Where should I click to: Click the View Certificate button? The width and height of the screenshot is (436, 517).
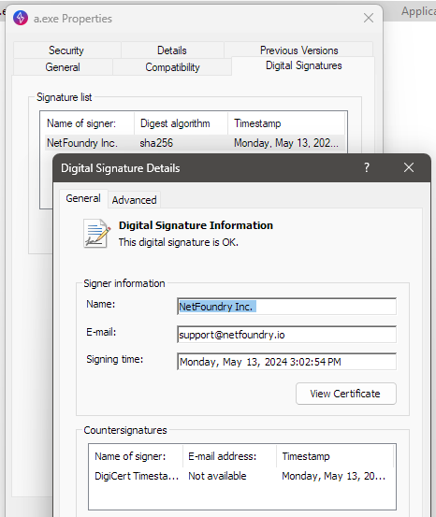[x=345, y=394]
